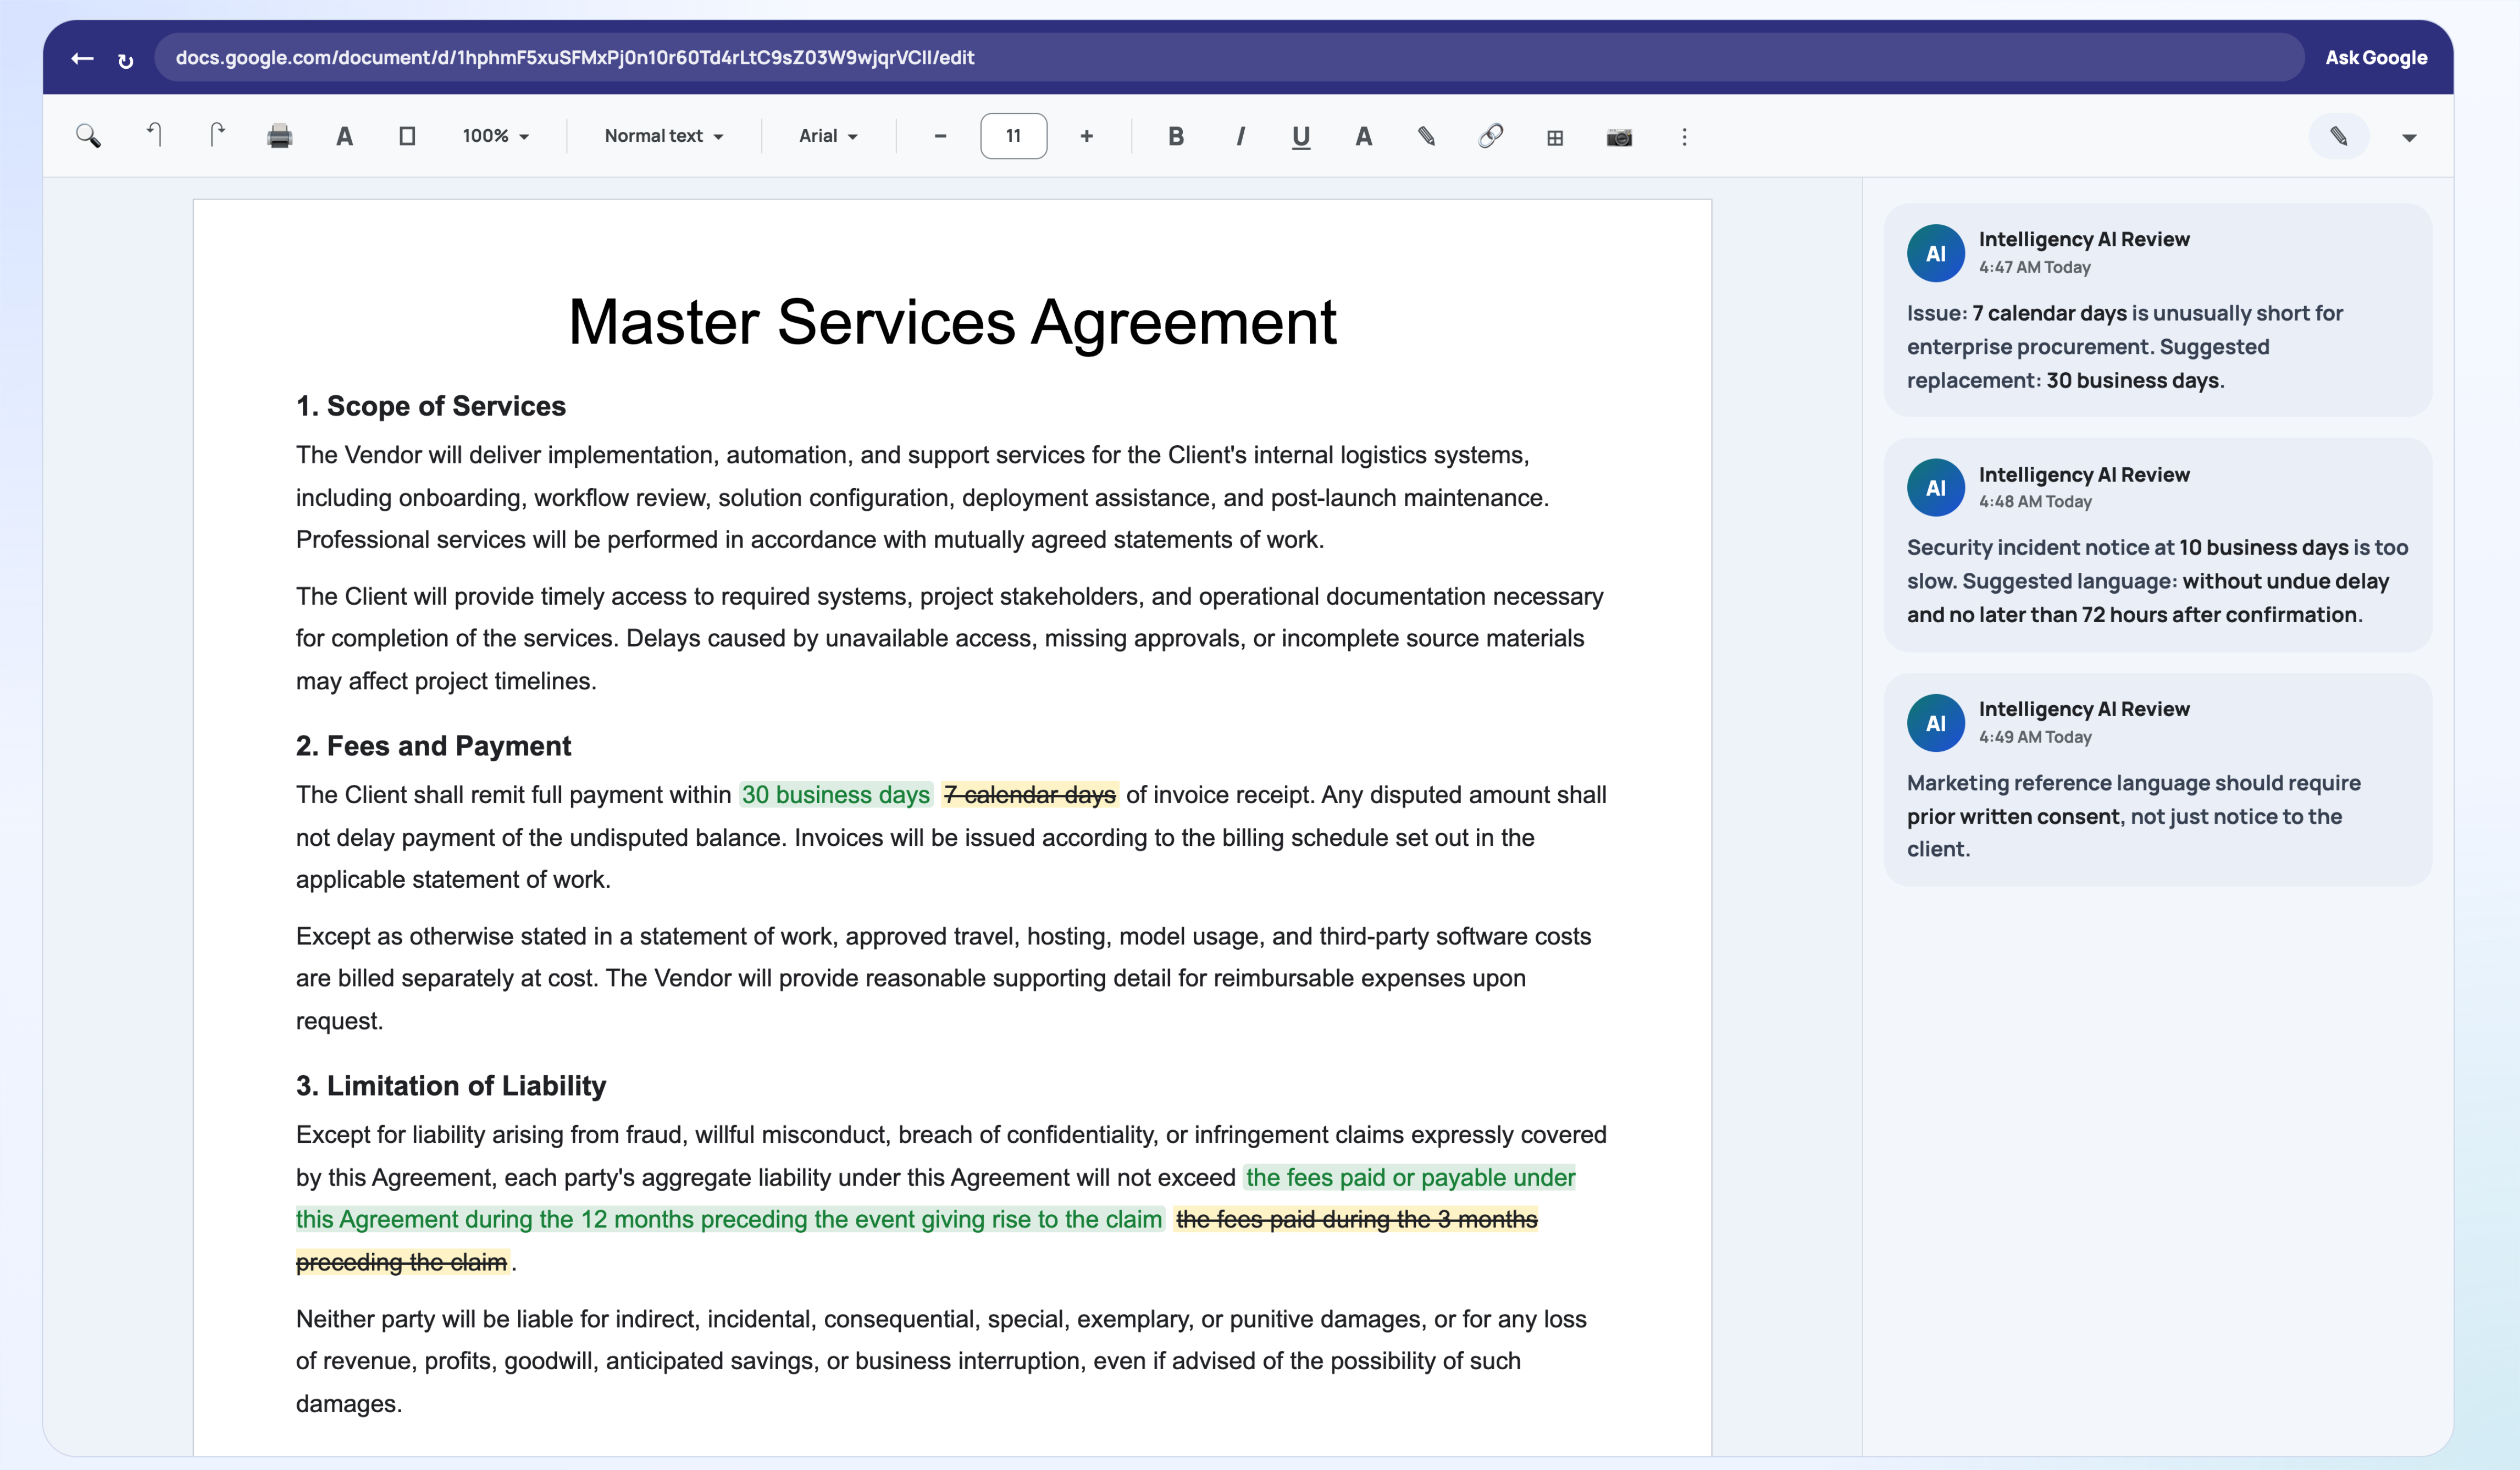Click the font size input field
Screen dimensions: 2520x1470
click(1013, 136)
